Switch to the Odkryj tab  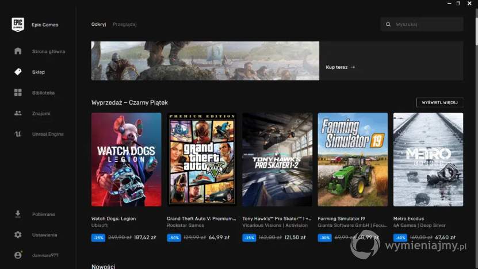[x=98, y=24]
